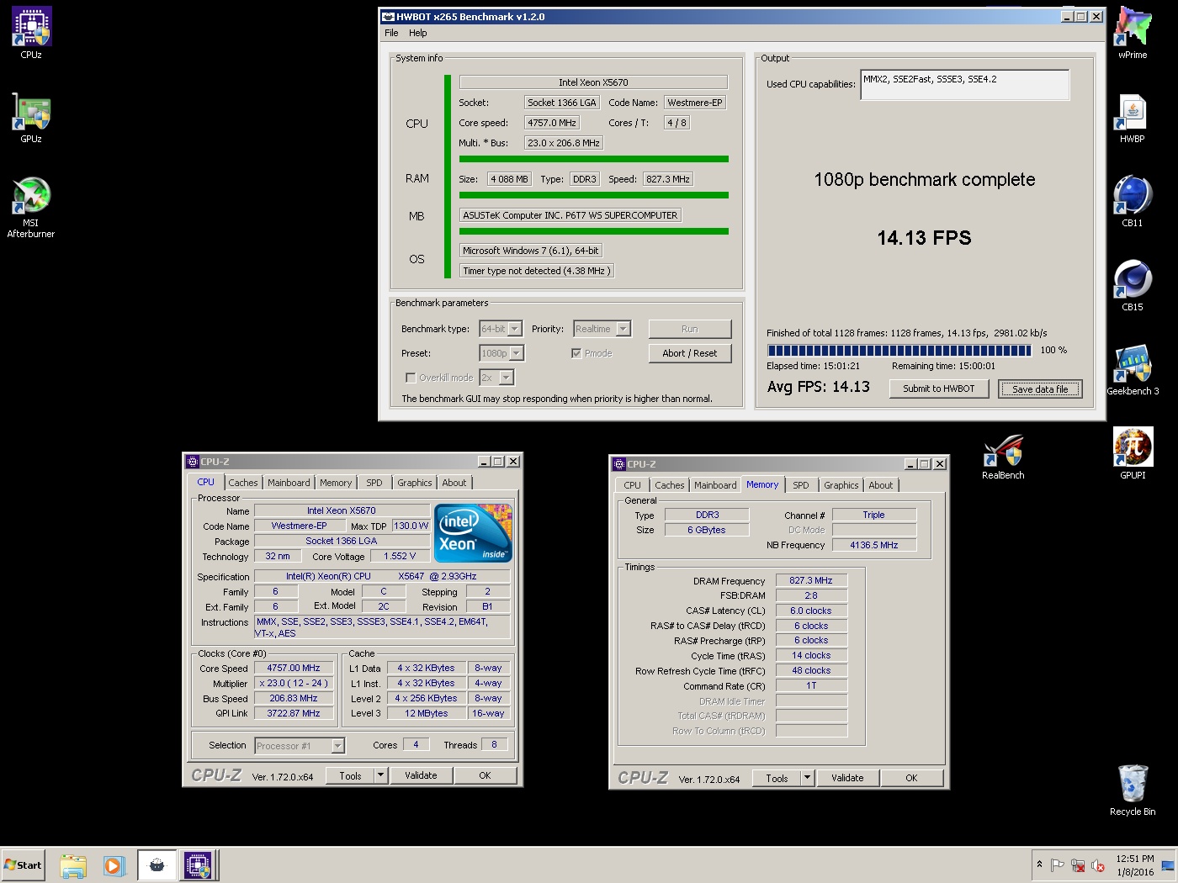Click the Abort / Reset button
Viewport: 1178px width, 883px height.
tap(690, 353)
